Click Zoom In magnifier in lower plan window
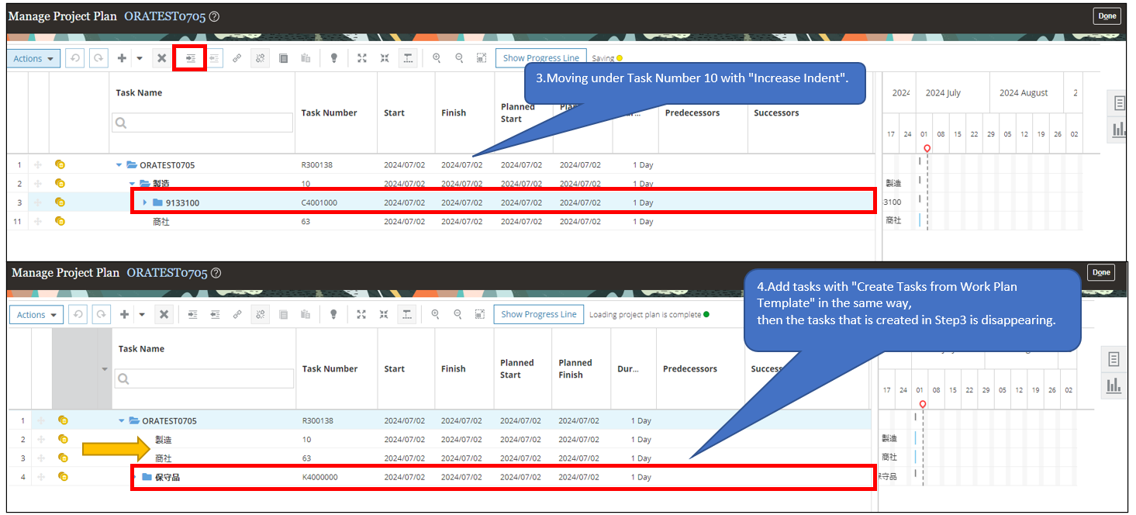 pyautogui.click(x=435, y=314)
